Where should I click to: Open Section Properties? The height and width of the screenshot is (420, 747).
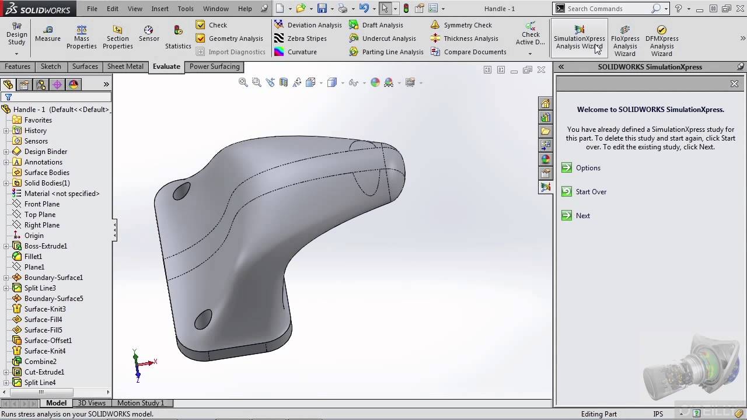tap(118, 37)
